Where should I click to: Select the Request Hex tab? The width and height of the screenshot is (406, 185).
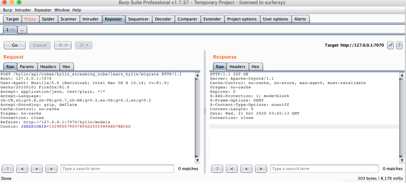(66, 67)
